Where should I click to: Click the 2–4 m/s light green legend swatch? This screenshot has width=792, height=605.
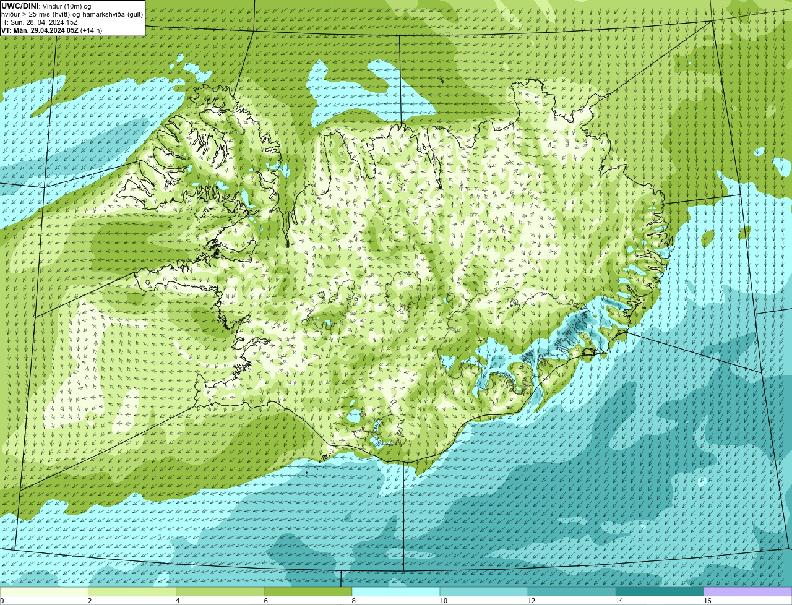click(x=132, y=591)
